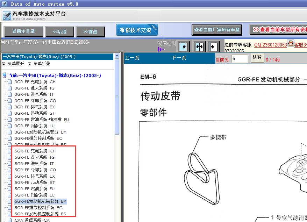The height and width of the screenshot is (222, 307).
Task: Select the root node 当前:一汽丰田(Toyota)-锐志(Reiz)
Action: point(54,76)
